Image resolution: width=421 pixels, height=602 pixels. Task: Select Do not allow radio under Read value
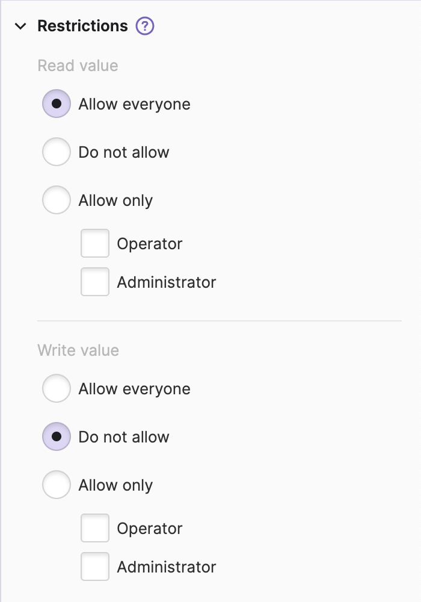tap(57, 152)
